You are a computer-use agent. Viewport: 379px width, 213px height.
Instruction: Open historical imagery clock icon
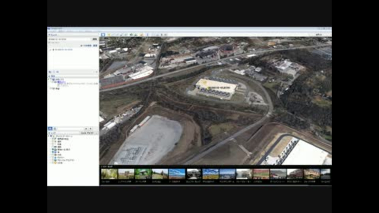[x=131, y=35]
